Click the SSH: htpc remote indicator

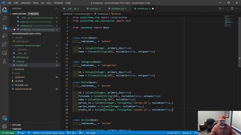click(x=8, y=133)
